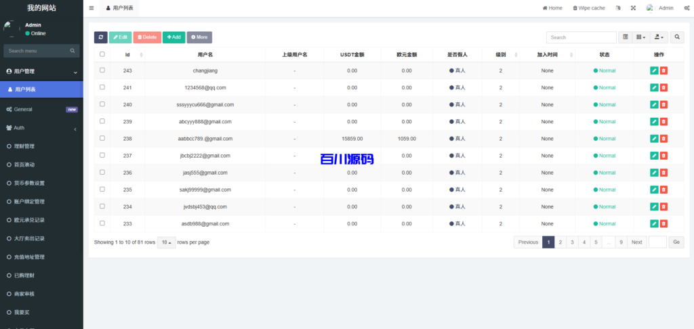The image size is (694, 329).
Task: Check the checkbox for user Id 235
Action: (x=102, y=189)
